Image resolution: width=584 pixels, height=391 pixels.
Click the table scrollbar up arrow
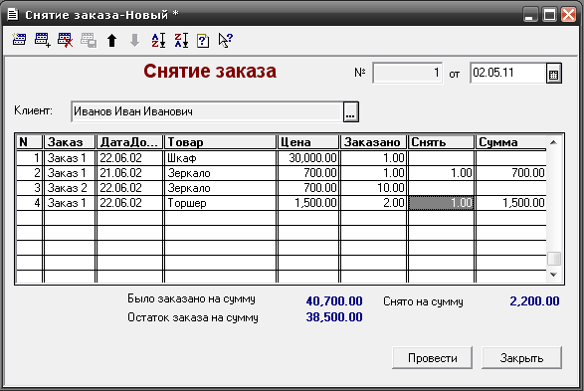(x=554, y=142)
